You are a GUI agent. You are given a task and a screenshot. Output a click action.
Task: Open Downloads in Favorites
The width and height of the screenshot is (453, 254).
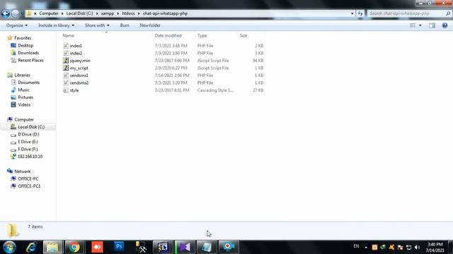[28, 53]
